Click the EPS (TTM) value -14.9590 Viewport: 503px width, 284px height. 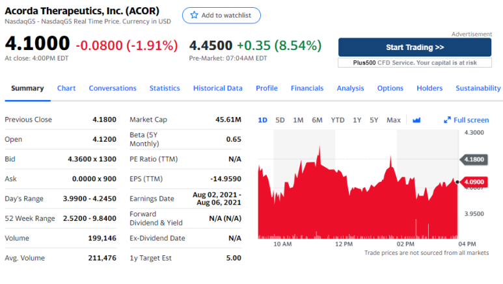pos(226,179)
